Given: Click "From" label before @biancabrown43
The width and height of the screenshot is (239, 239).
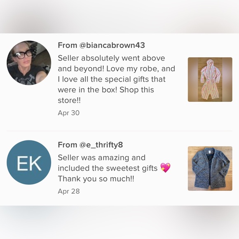Looking at the screenshot, I should [67, 45].
